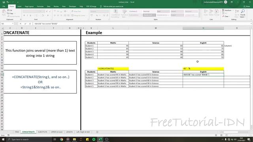The width and height of the screenshot is (253, 142).
Task: Open Conditional Formatting
Action: point(115,13)
